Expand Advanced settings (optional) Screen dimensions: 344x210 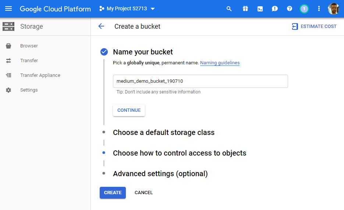[160, 174]
